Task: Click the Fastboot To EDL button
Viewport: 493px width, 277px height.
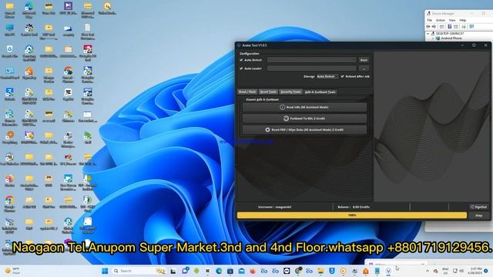Action: pyautogui.click(x=304, y=118)
